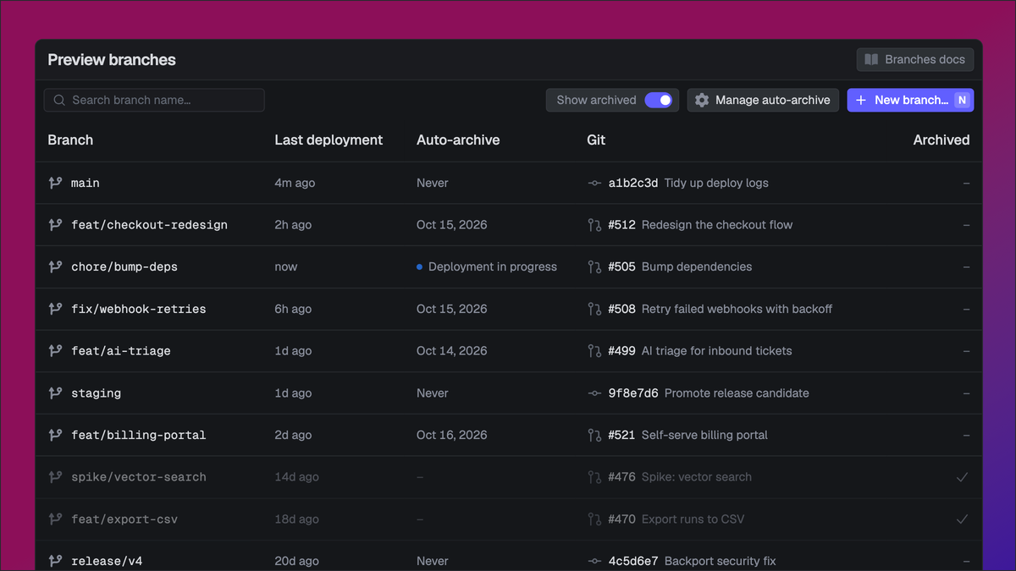Click branch icon next to chore/bump-deps
The width and height of the screenshot is (1016, 571).
[x=55, y=266]
